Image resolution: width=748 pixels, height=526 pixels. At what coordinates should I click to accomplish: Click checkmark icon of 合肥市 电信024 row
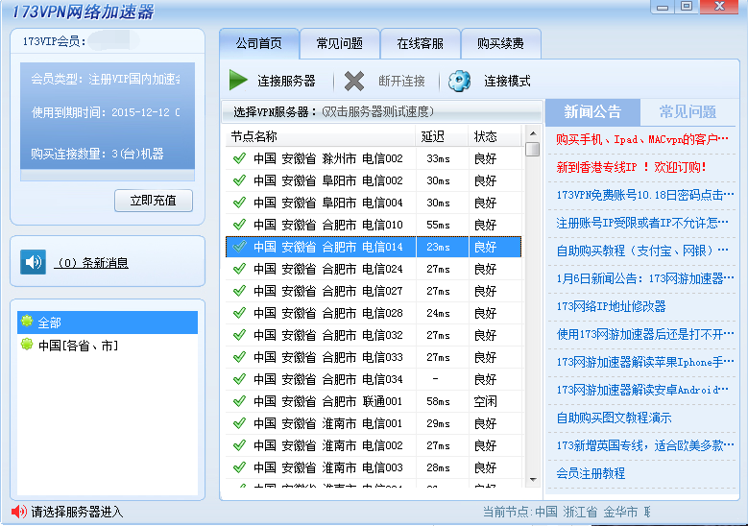(x=239, y=269)
